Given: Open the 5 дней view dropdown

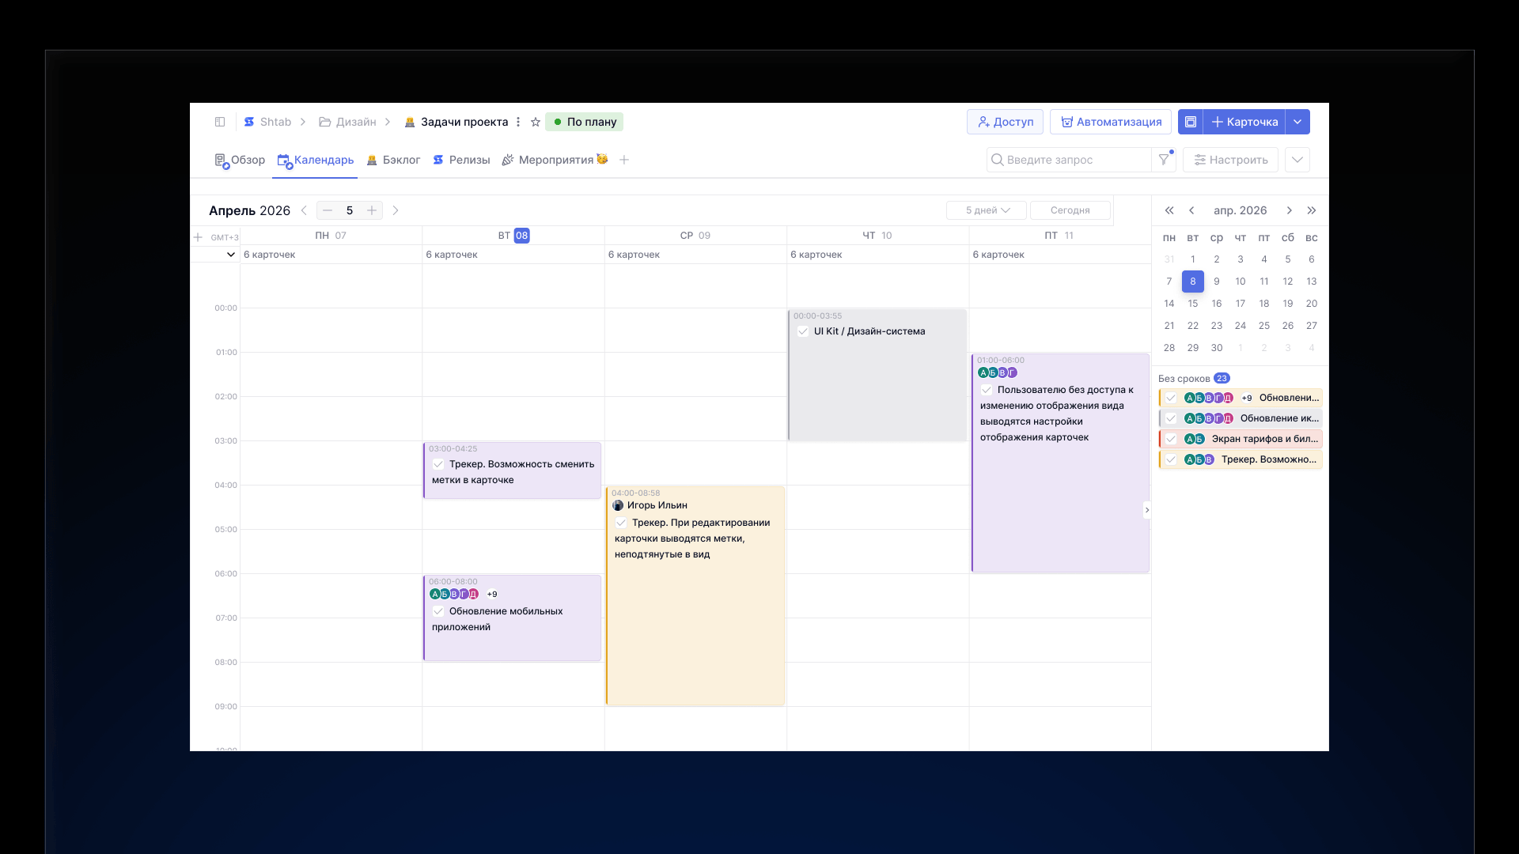Looking at the screenshot, I should point(987,210).
